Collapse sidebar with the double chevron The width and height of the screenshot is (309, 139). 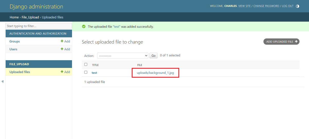pyautogui.click(x=3, y=81)
